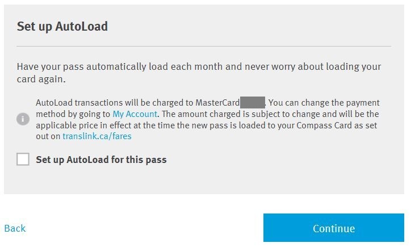415x247 pixels.
Task: Click the 'Set up AutoLoad' heading
Action: 62,26
